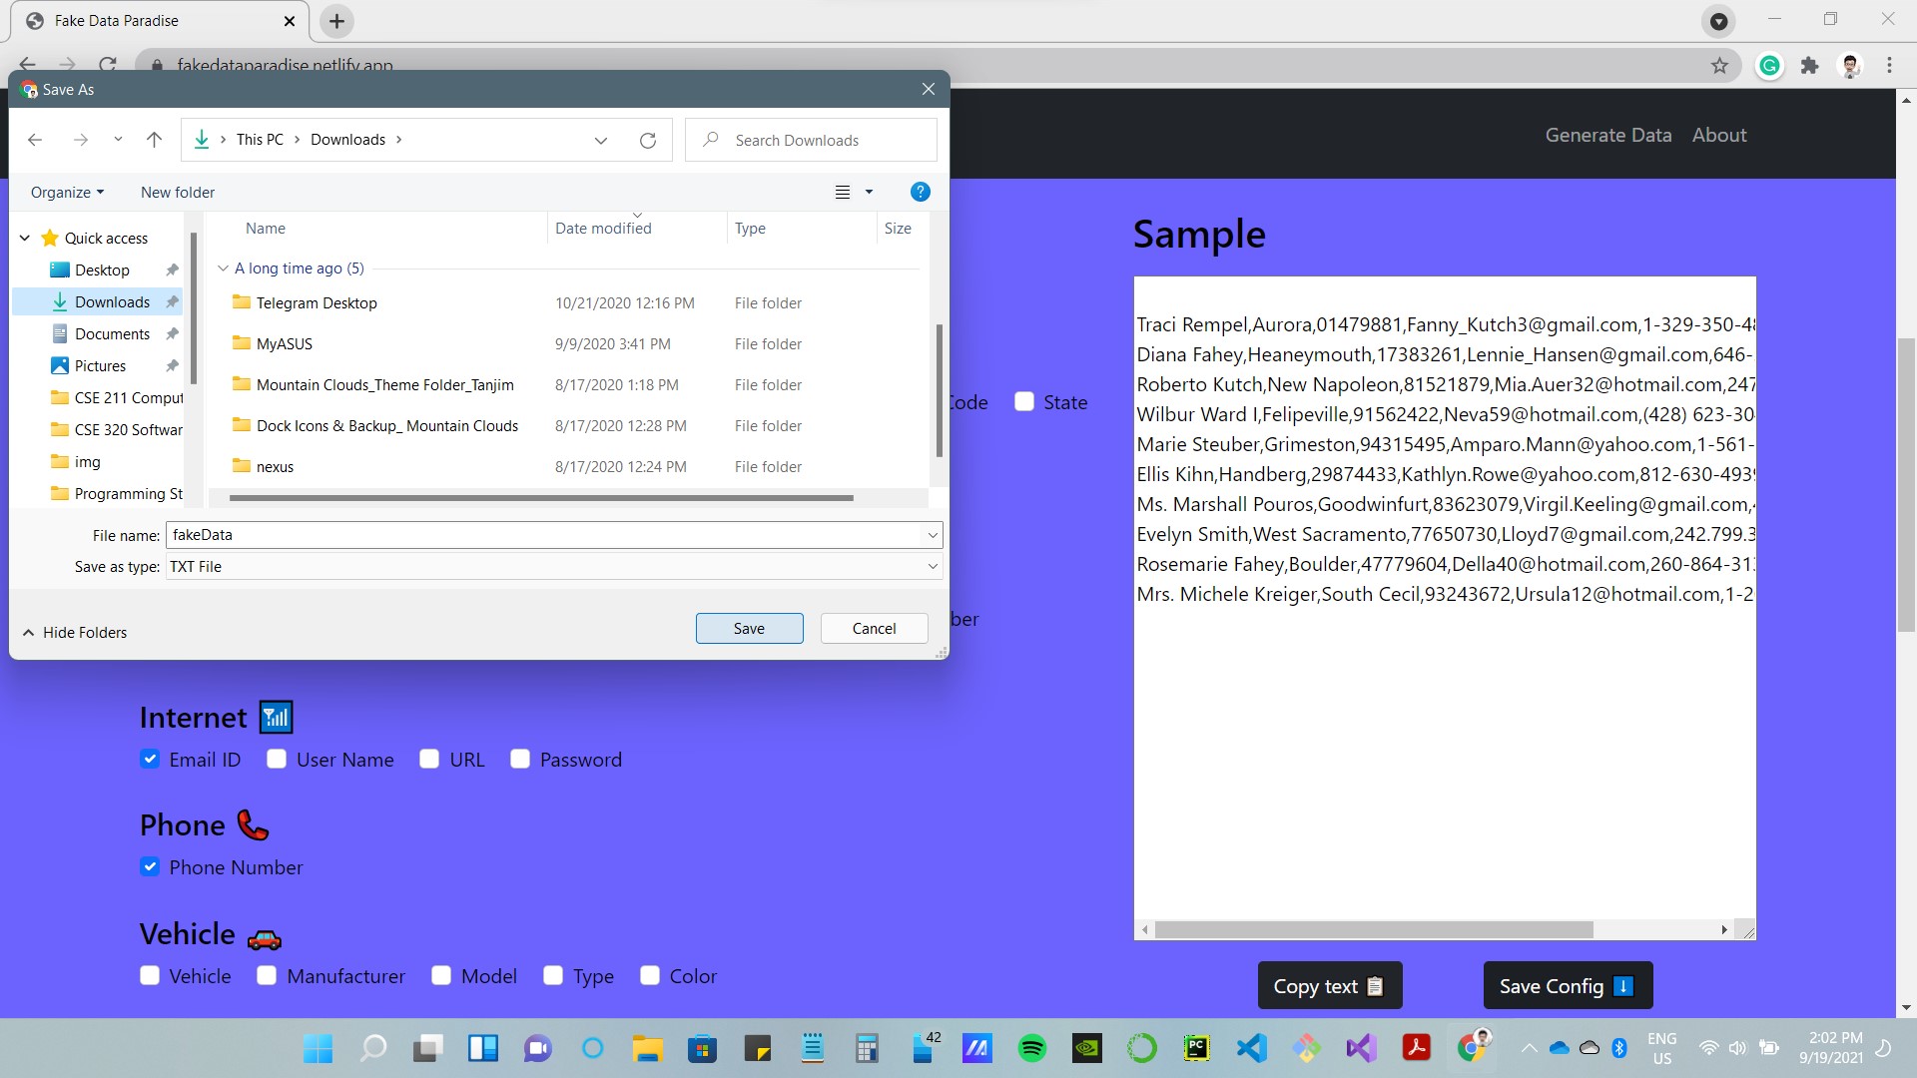The width and height of the screenshot is (1917, 1078).
Task: Collapse the Quick access tree
Action: point(25,238)
